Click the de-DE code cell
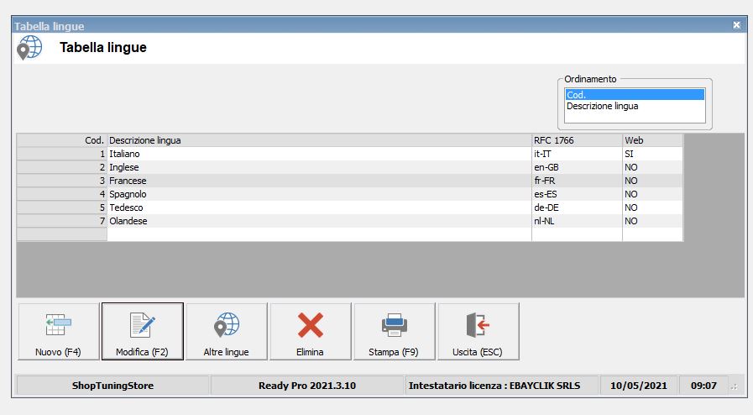This screenshot has width=753, height=415. pyautogui.click(x=577, y=207)
